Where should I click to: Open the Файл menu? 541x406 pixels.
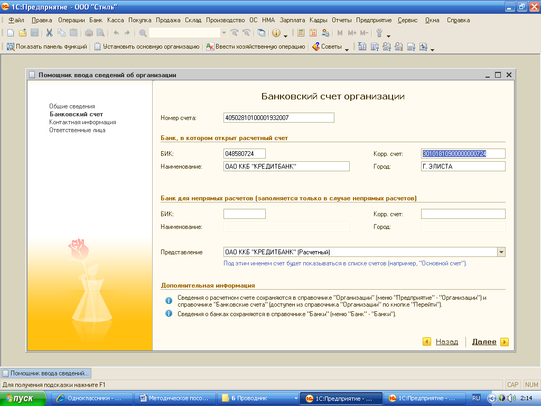point(16,20)
